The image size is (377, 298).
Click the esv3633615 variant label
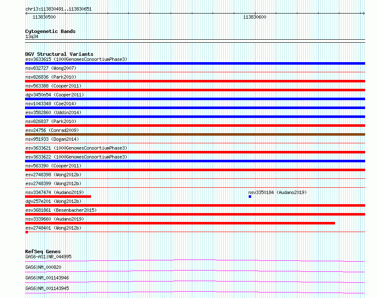point(76,59)
